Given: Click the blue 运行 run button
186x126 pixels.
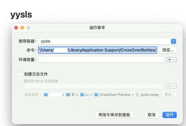Looking at the screenshot, I should (170, 115).
